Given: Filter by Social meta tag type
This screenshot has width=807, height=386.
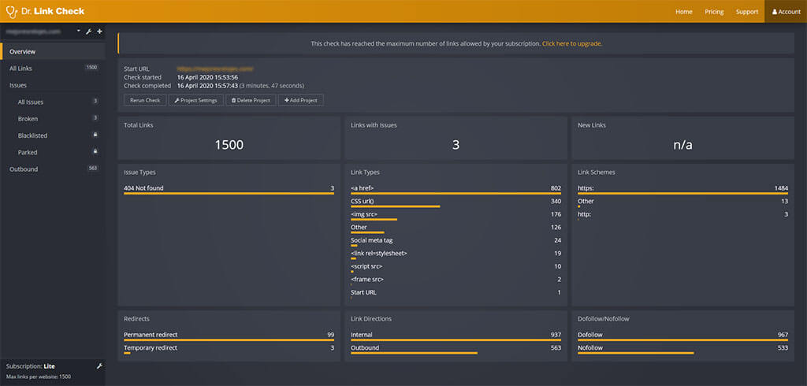Looking at the screenshot, I should [456, 241].
